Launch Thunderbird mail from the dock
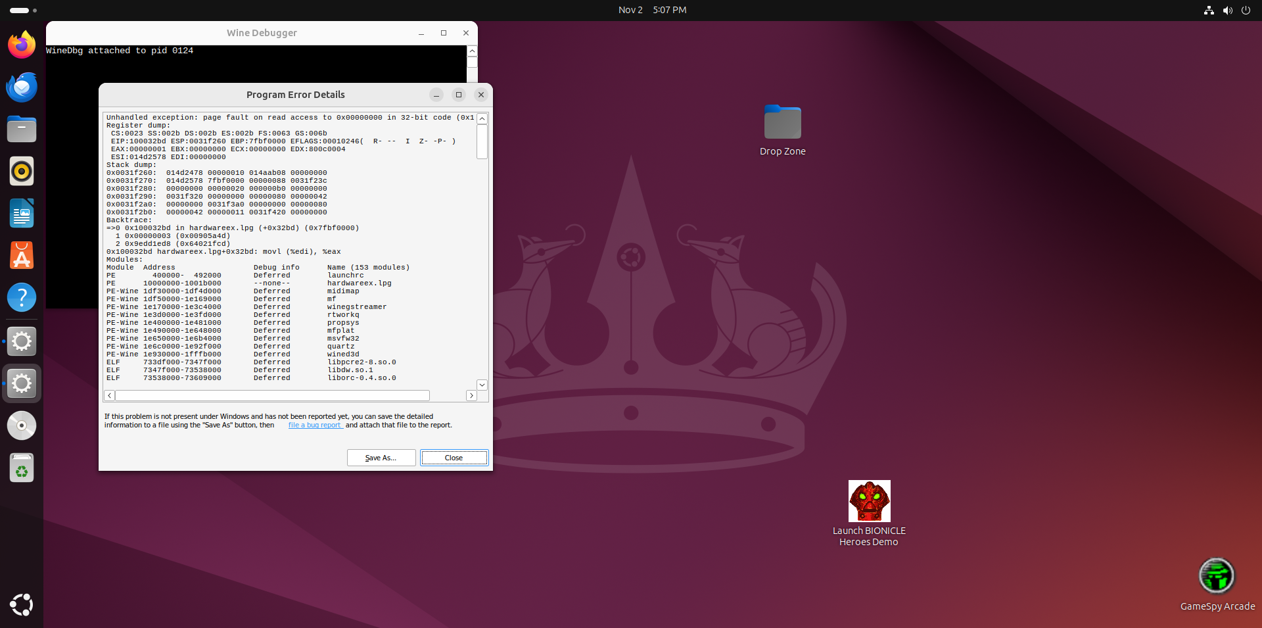The image size is (1262, 628). [22, 87]
